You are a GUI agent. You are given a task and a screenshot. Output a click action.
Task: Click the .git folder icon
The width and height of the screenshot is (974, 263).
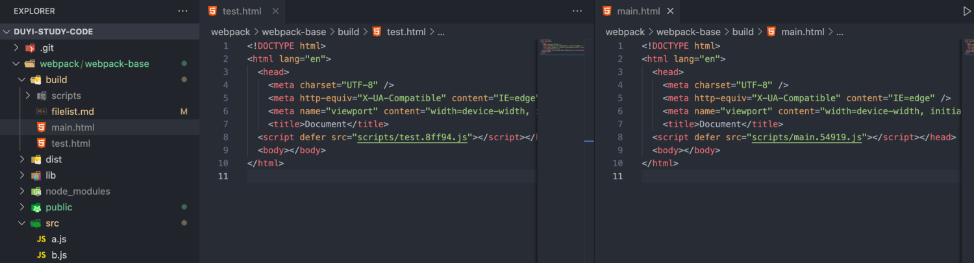point(30,48)
